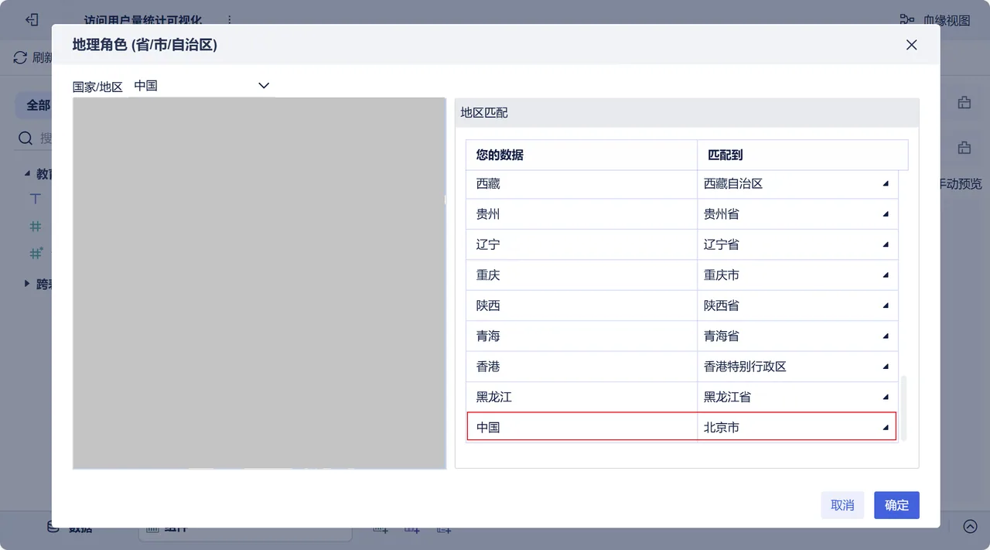Select the 贵州 data cell
This screenshot has width=990, height=550.
click(x=582, y=214)
